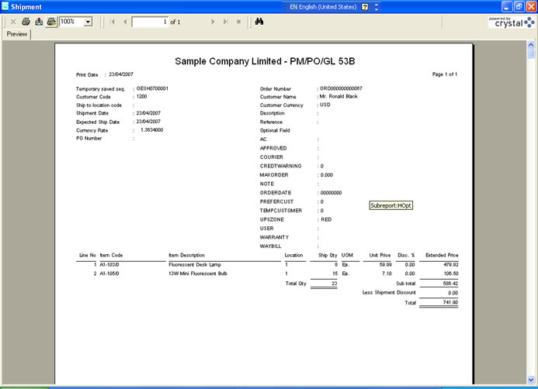The width and height of the screenshot is (538, 389).
Task: Click order number ORD000000000067
Action: 341,88
